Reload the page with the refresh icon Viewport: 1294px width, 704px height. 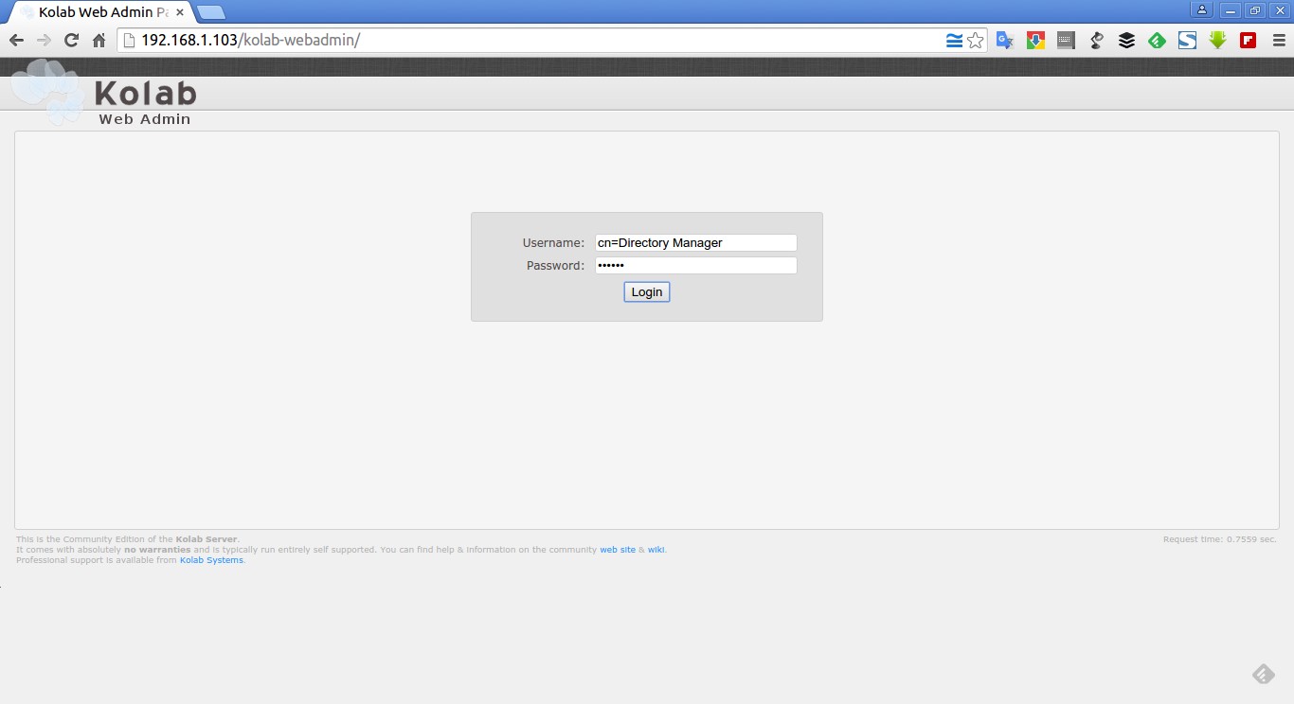click(71, 41)
